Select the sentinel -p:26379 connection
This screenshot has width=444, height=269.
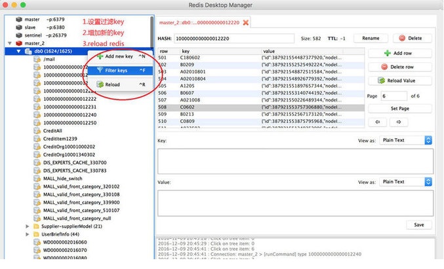(x=46, y=35)
